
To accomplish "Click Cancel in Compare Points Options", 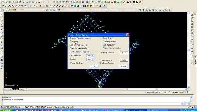I will [123, 67].
